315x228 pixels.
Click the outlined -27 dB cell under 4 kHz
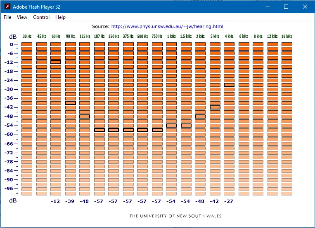click(229, 85)
